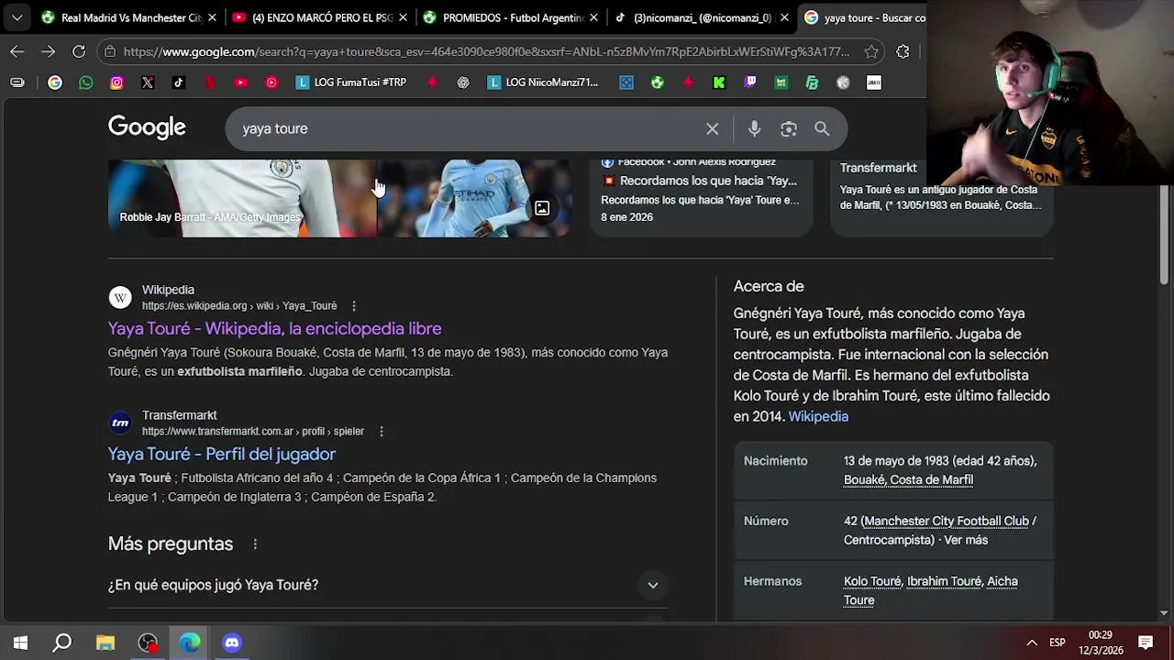Click the ESP language indicator
The image size is (1174, 660).
1058,643
